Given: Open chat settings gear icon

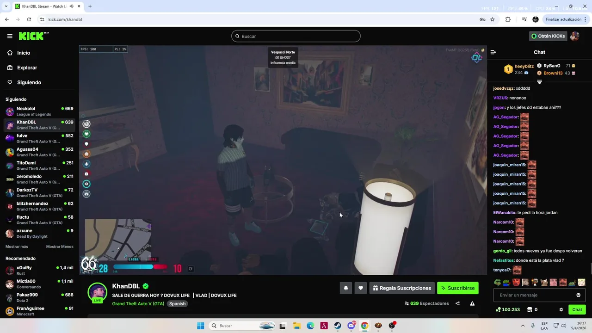Looking at the screenshot, I should point(561,309).
